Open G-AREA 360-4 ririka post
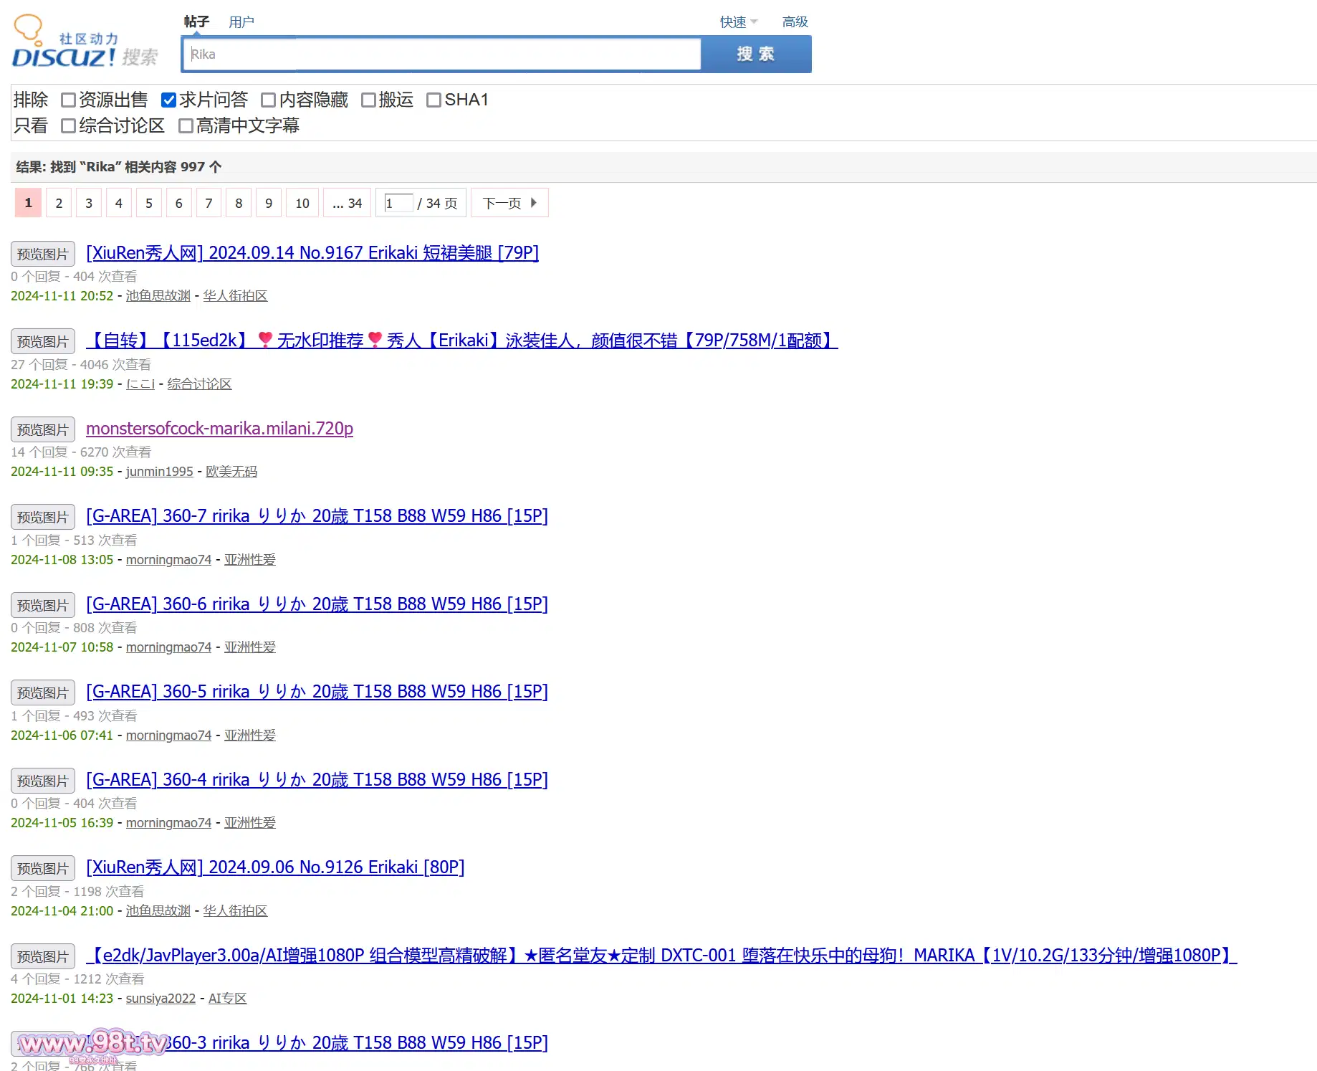The image size is (1317, 1071). (x=317, y=779)
